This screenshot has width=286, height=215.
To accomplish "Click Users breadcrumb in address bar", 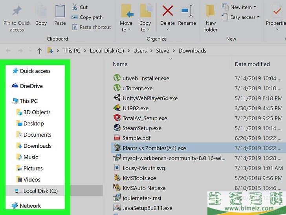I will 140,51.
